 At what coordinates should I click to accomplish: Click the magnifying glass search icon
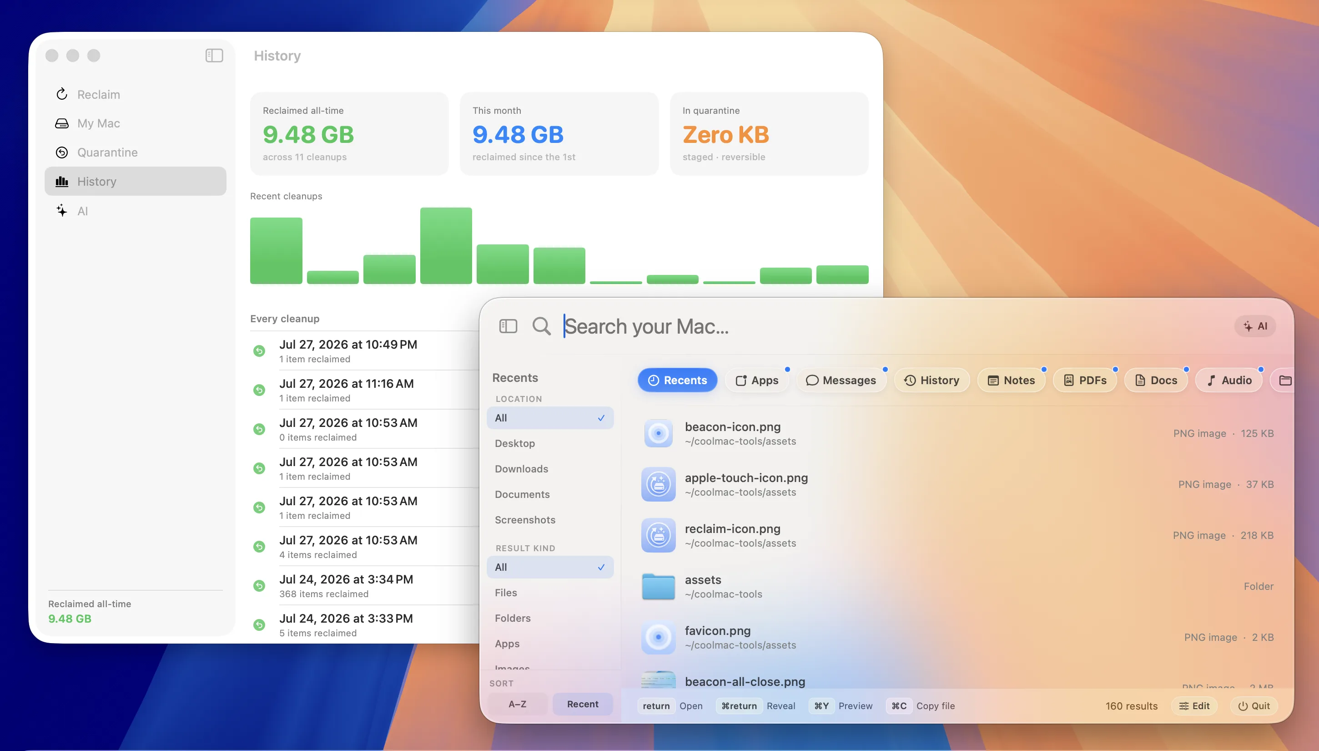(541, 326)
